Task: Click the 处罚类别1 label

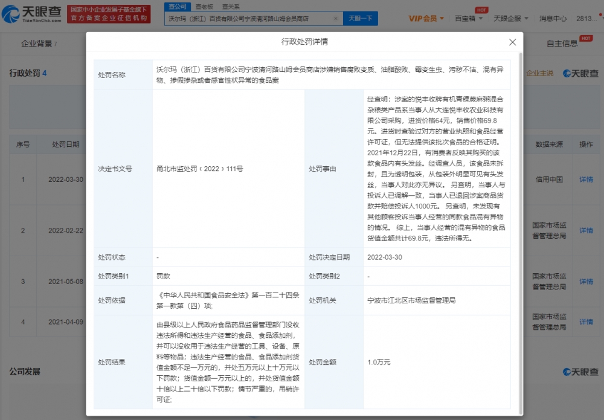Action: 114,276
